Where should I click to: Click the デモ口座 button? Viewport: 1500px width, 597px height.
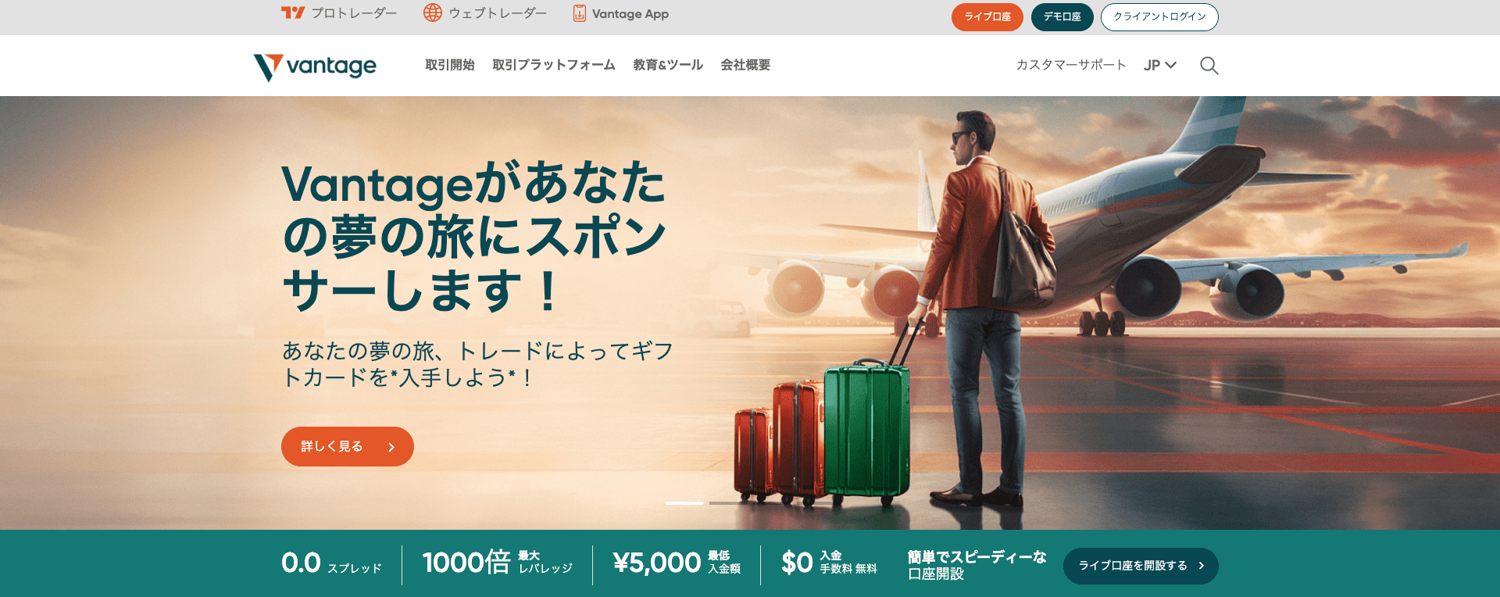[1062, 17]
